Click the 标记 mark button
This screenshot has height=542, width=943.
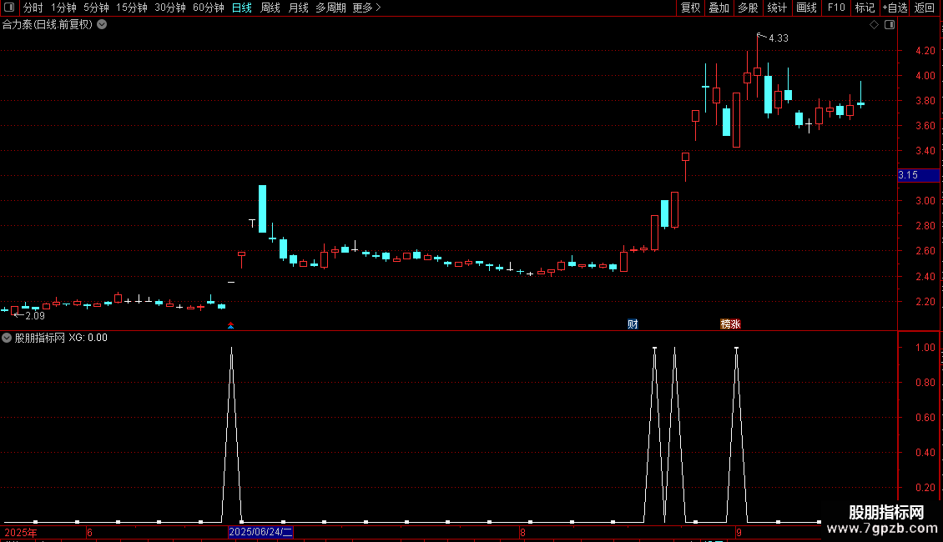865,8
